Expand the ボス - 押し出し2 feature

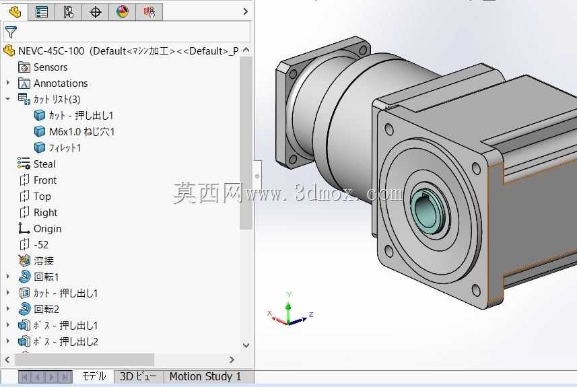click(8, 341)
